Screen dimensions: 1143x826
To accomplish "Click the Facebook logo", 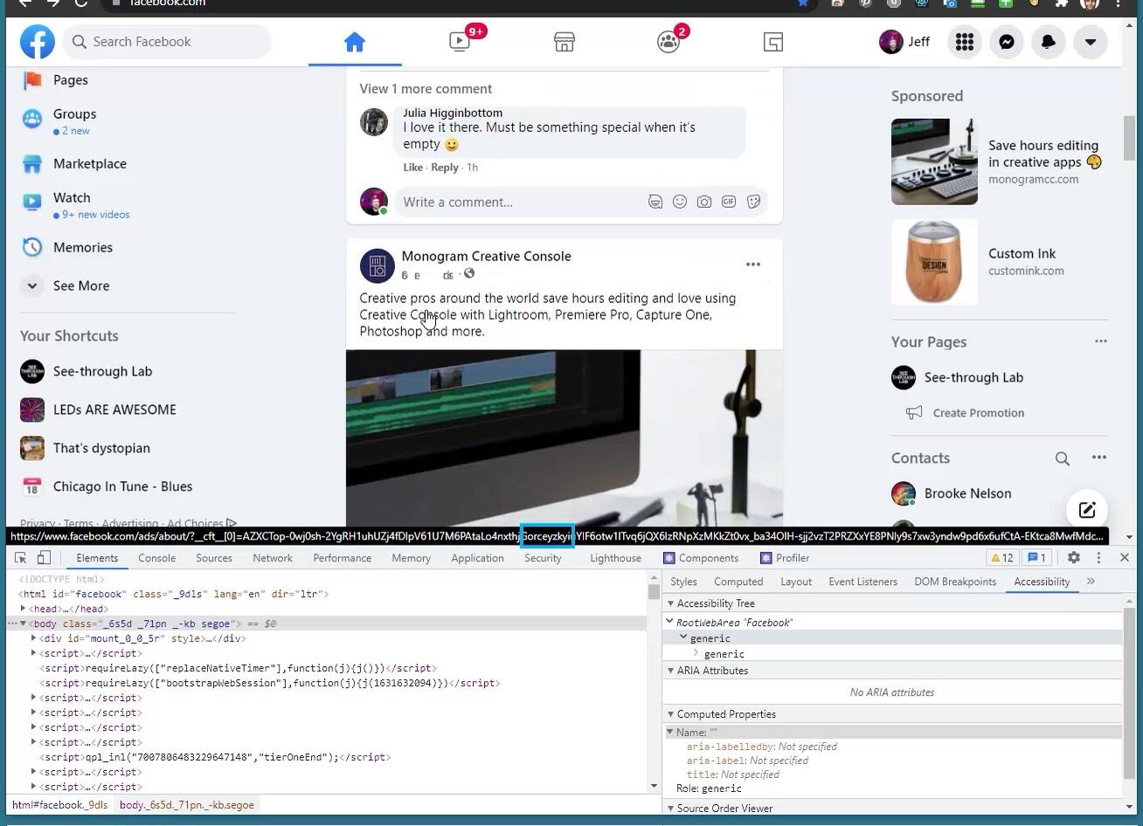I will [x=38, y=42].
